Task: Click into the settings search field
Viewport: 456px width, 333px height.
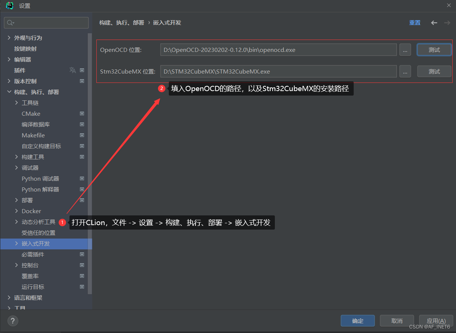Action: 46,23
